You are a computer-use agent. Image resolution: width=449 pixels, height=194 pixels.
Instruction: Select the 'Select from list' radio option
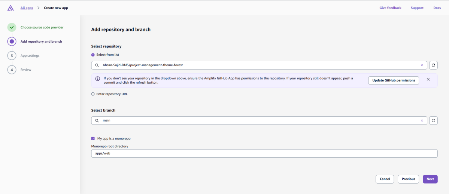pos(93,55)
